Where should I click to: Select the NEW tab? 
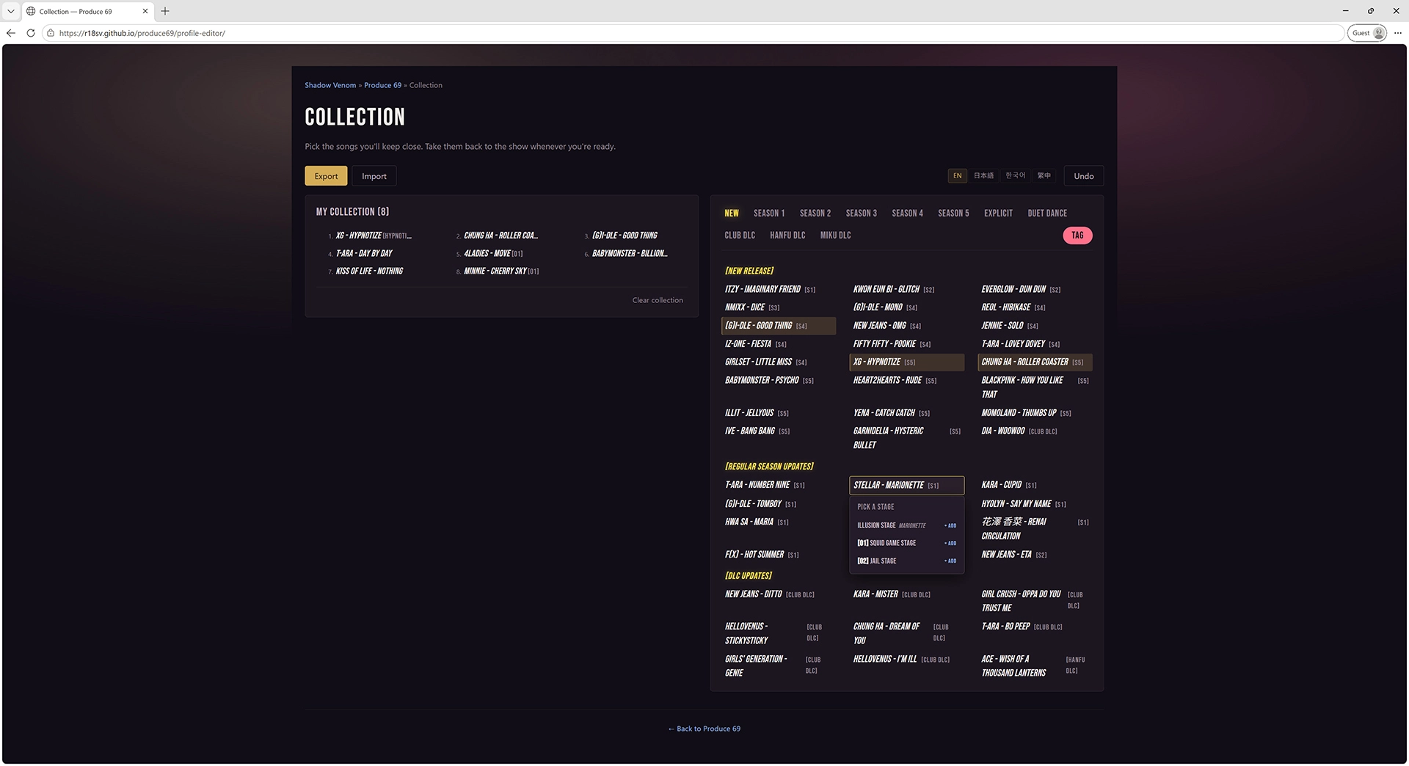732,214
